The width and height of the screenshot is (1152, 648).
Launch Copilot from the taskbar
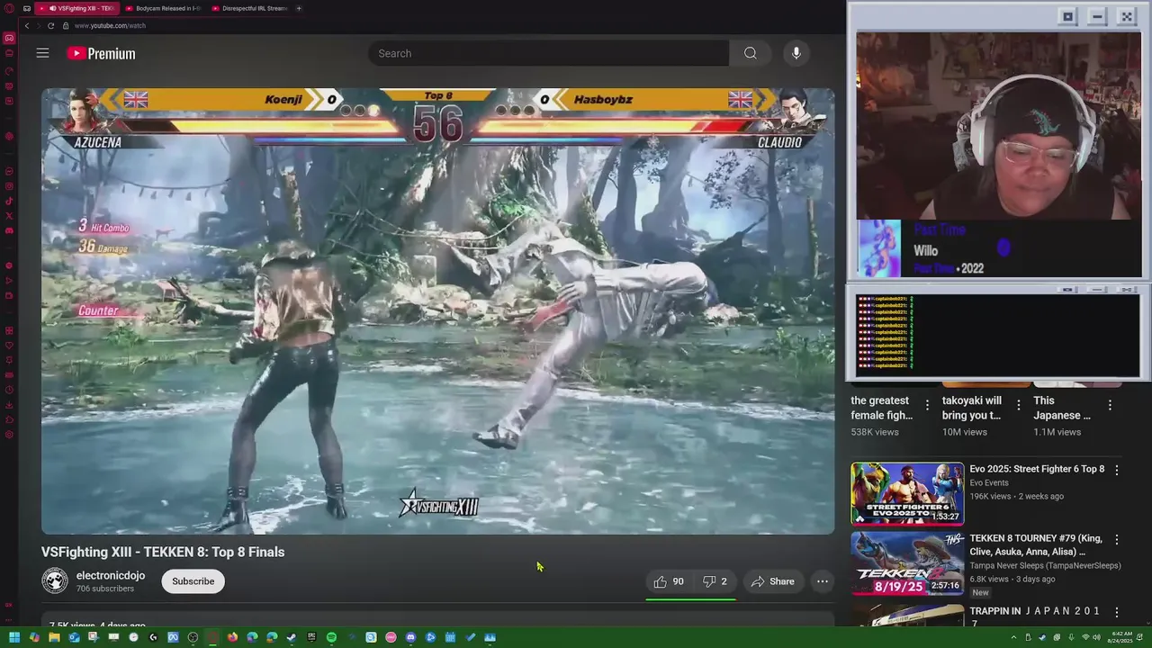tap(34, 637)
